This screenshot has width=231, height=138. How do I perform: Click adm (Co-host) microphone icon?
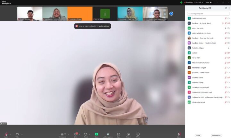pos(226,28)
